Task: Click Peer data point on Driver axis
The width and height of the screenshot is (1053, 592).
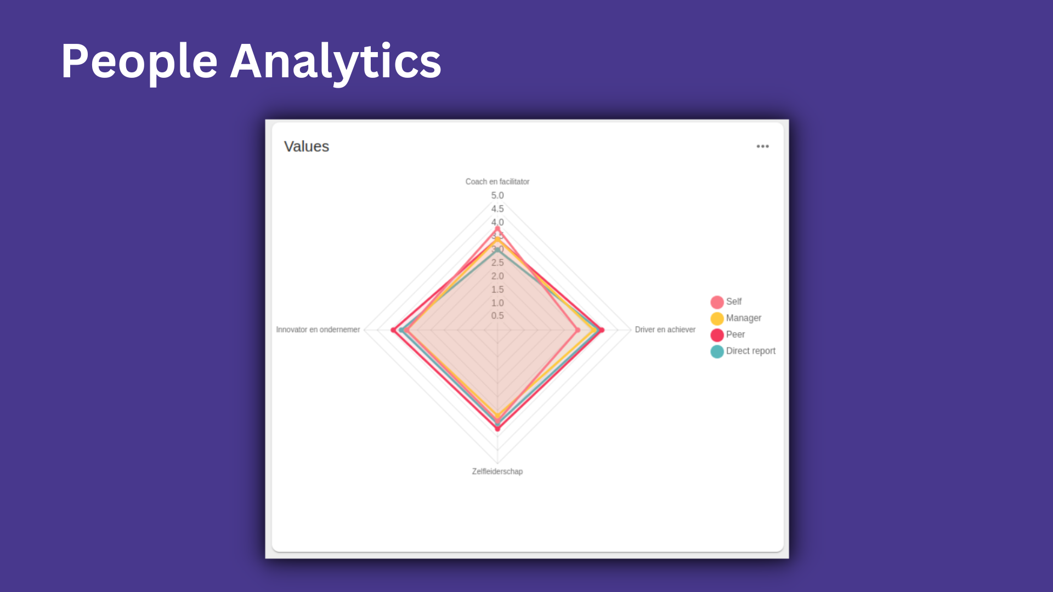Action: point(602,330)
